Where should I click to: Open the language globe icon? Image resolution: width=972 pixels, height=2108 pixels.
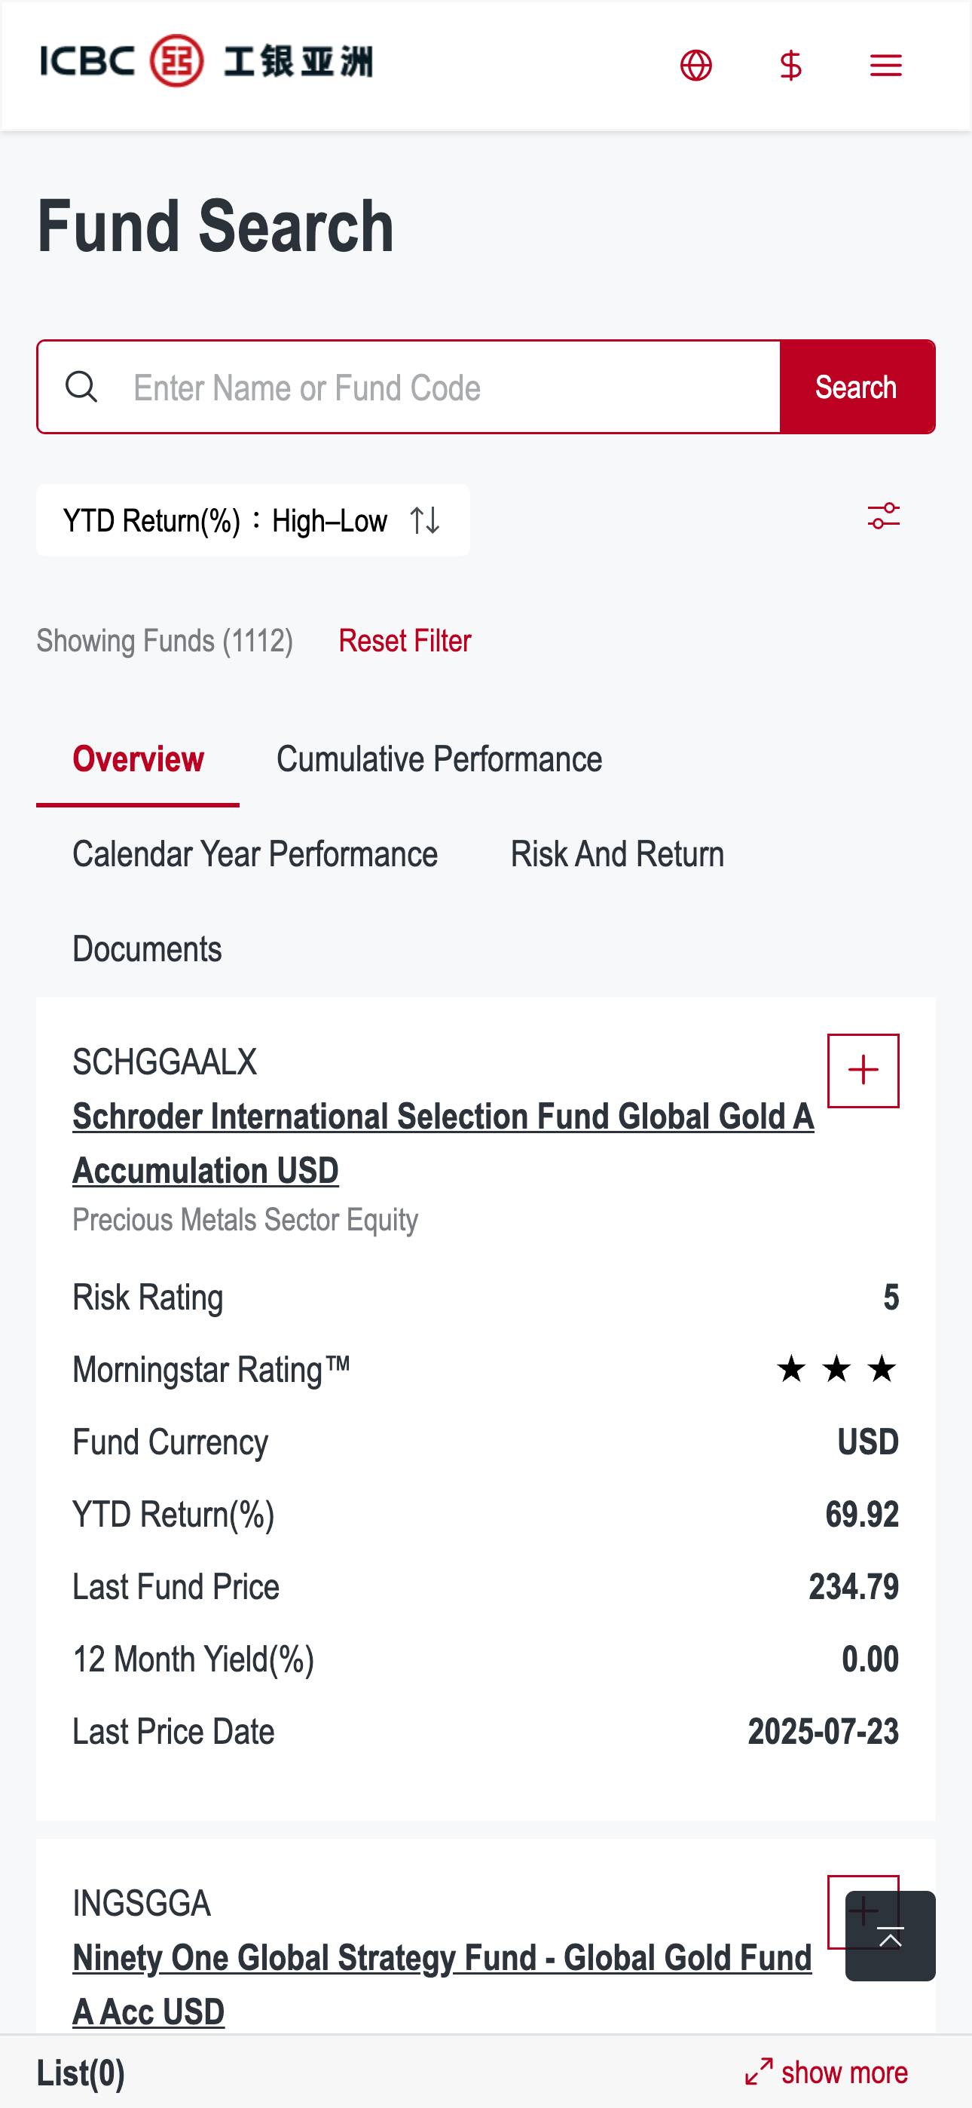click(x=695, y=66)
